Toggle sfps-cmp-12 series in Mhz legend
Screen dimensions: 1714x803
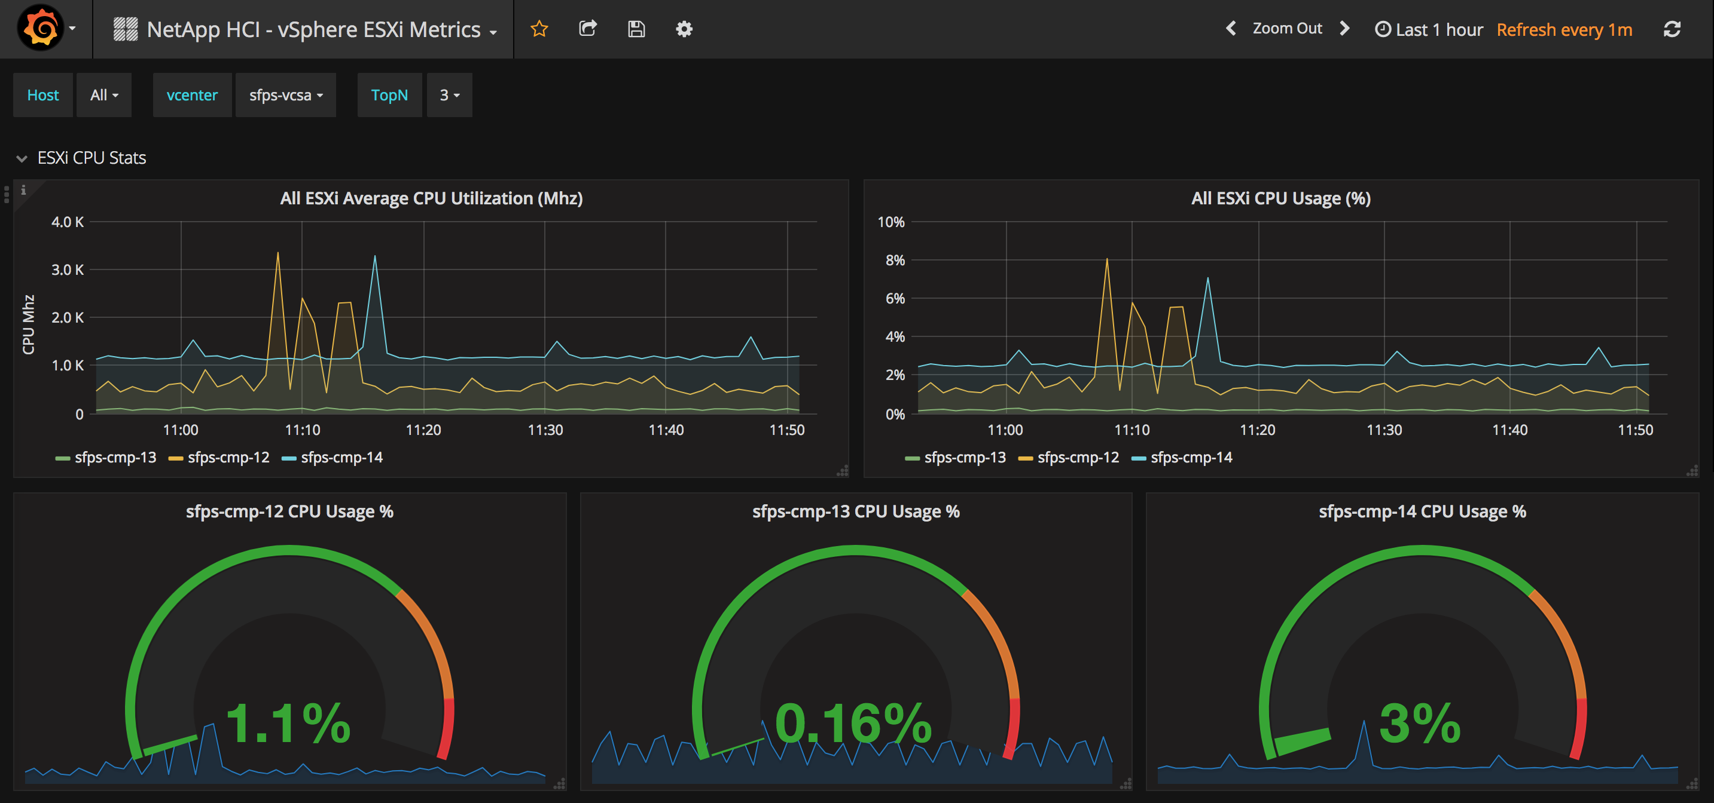click(228, 457)
